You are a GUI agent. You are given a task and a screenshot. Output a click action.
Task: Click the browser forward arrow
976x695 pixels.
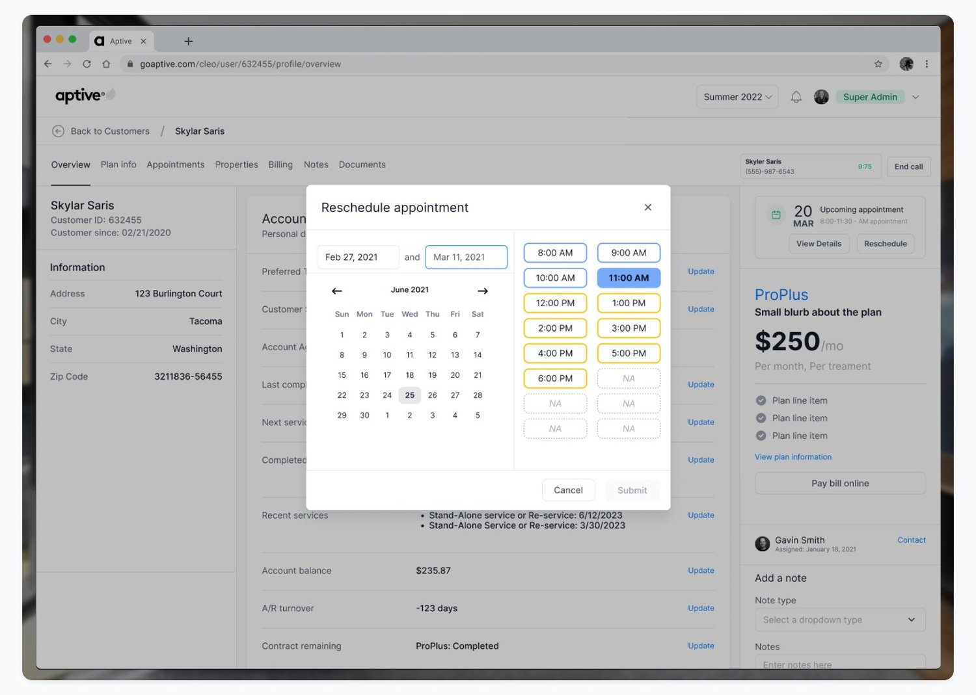(67, 64)
